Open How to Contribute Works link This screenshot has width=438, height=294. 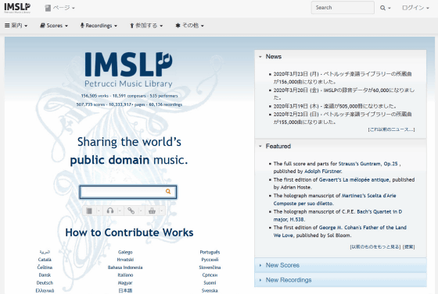tap(129, 232)
